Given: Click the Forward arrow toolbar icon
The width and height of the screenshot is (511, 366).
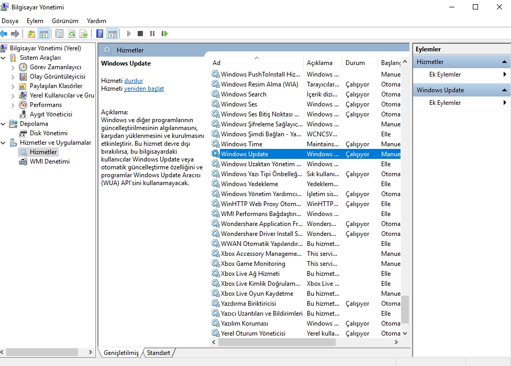Looking at the screenshot, I should click(x=15, y=34).
